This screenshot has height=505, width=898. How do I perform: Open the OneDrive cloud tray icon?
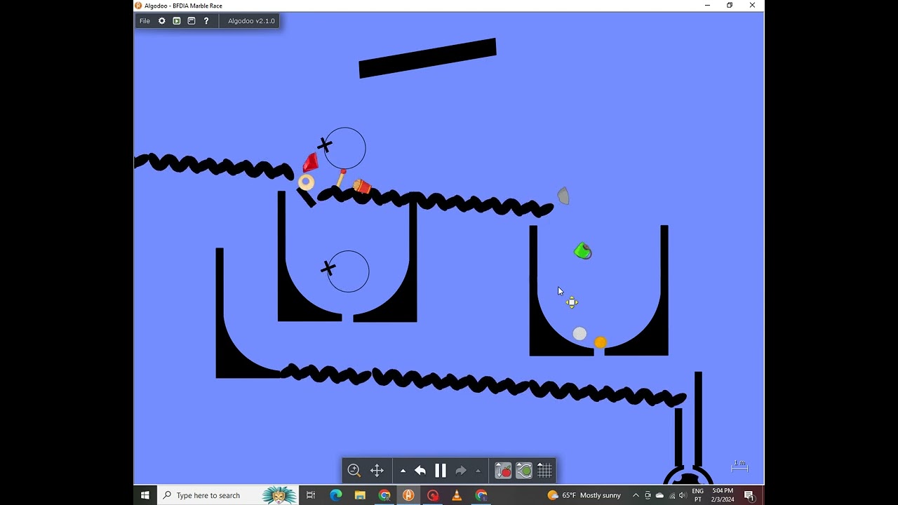click(659, 495)
